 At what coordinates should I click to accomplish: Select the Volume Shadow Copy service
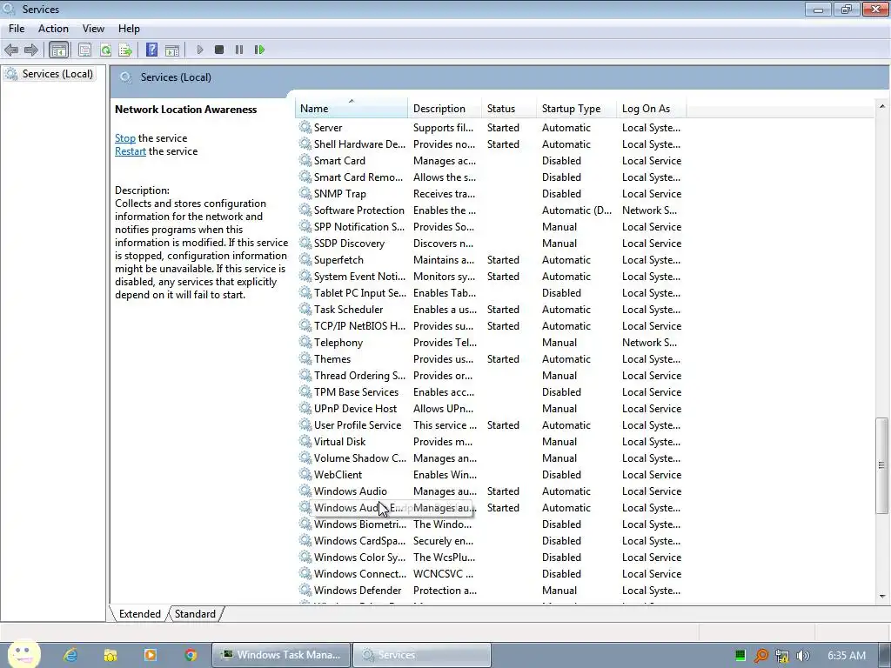(x=491, y=458)
